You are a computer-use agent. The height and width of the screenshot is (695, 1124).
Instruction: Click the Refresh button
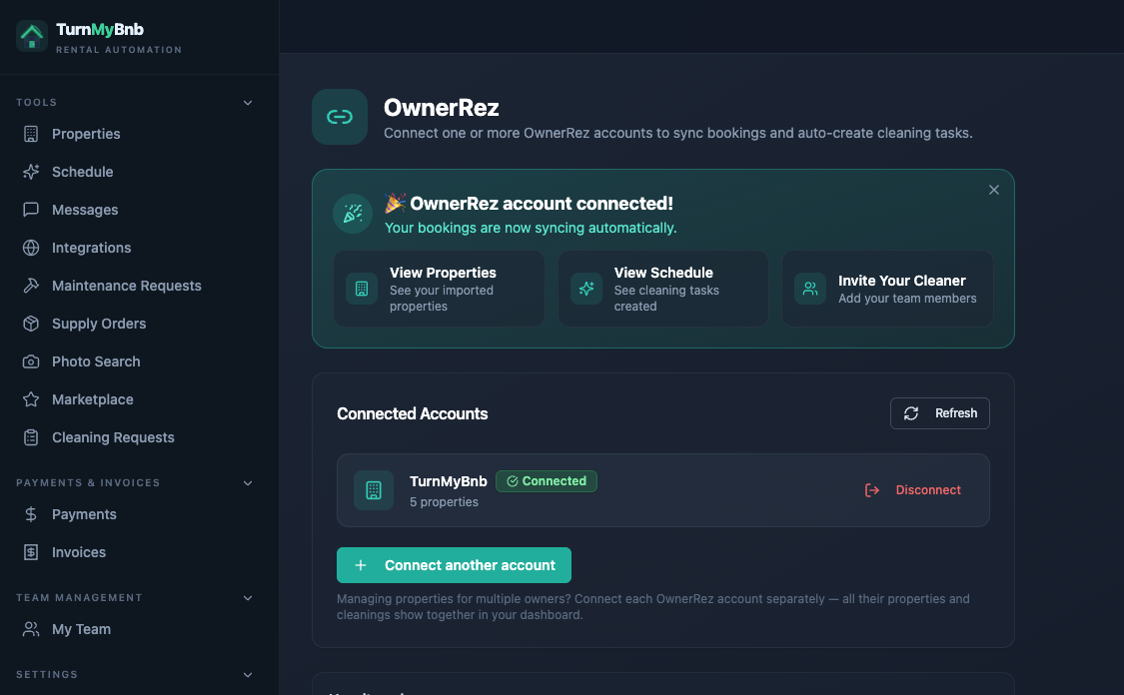point(940,413)
